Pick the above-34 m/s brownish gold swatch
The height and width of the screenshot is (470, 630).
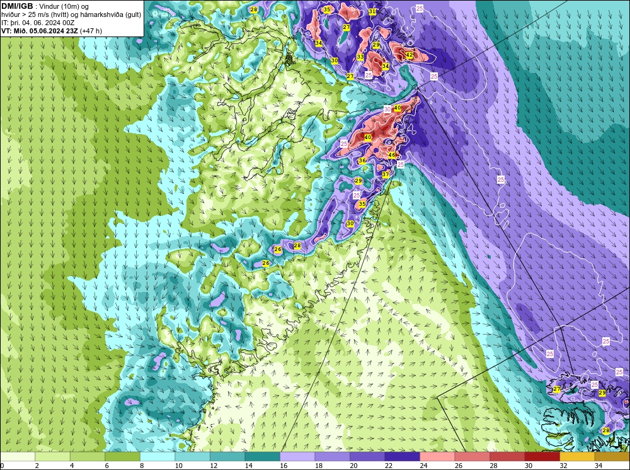pyautogui.click(x=612, y=456)
